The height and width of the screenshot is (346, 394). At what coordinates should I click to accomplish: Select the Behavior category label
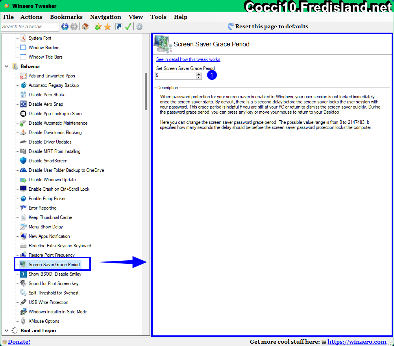(x=30, y=66)
